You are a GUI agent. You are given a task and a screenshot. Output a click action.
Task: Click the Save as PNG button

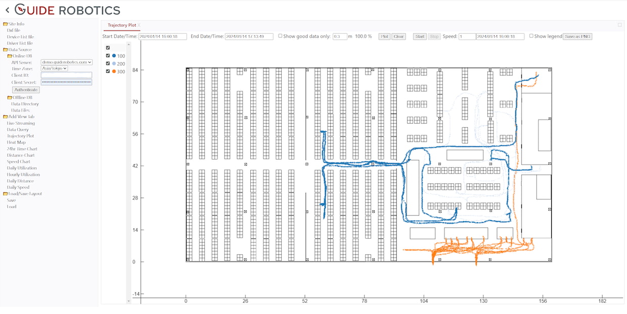(x=577, y=36)
